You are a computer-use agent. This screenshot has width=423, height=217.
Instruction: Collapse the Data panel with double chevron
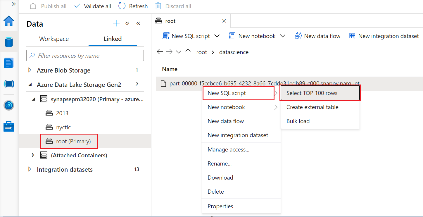click(138, 24)
